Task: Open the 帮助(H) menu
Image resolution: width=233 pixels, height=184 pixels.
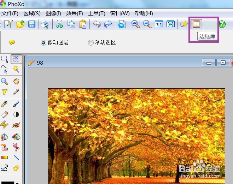Action: [x=144, y=13]
